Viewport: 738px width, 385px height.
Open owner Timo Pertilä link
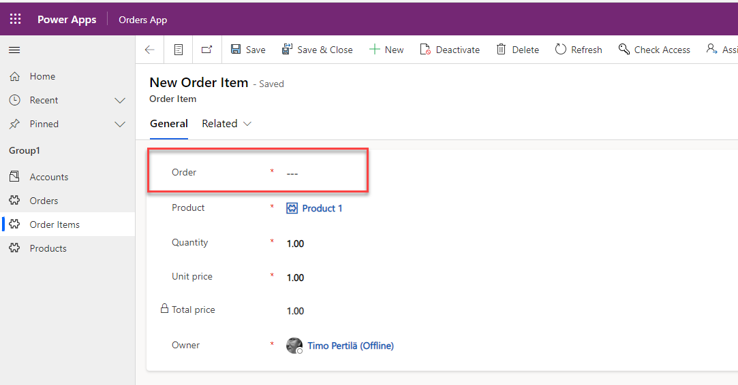pos(350,346)
